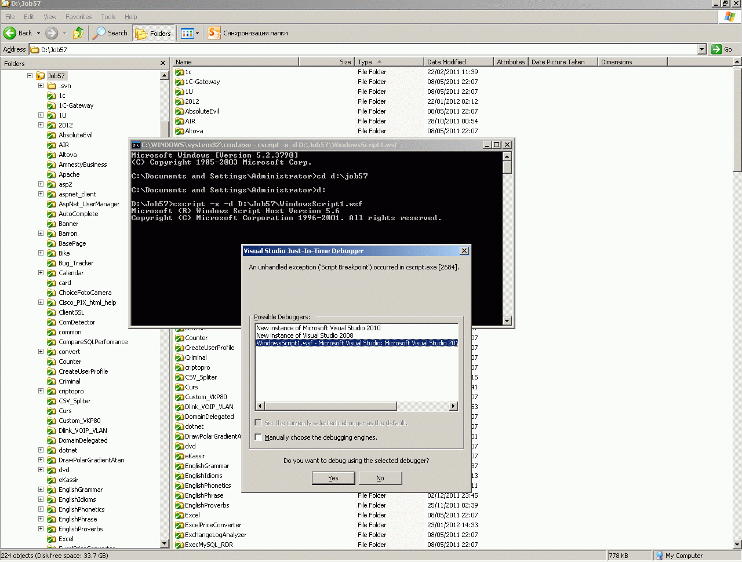Click the debugger list horizontal scrollbar thumb
The image size is (742, 562).
[330, 406]
